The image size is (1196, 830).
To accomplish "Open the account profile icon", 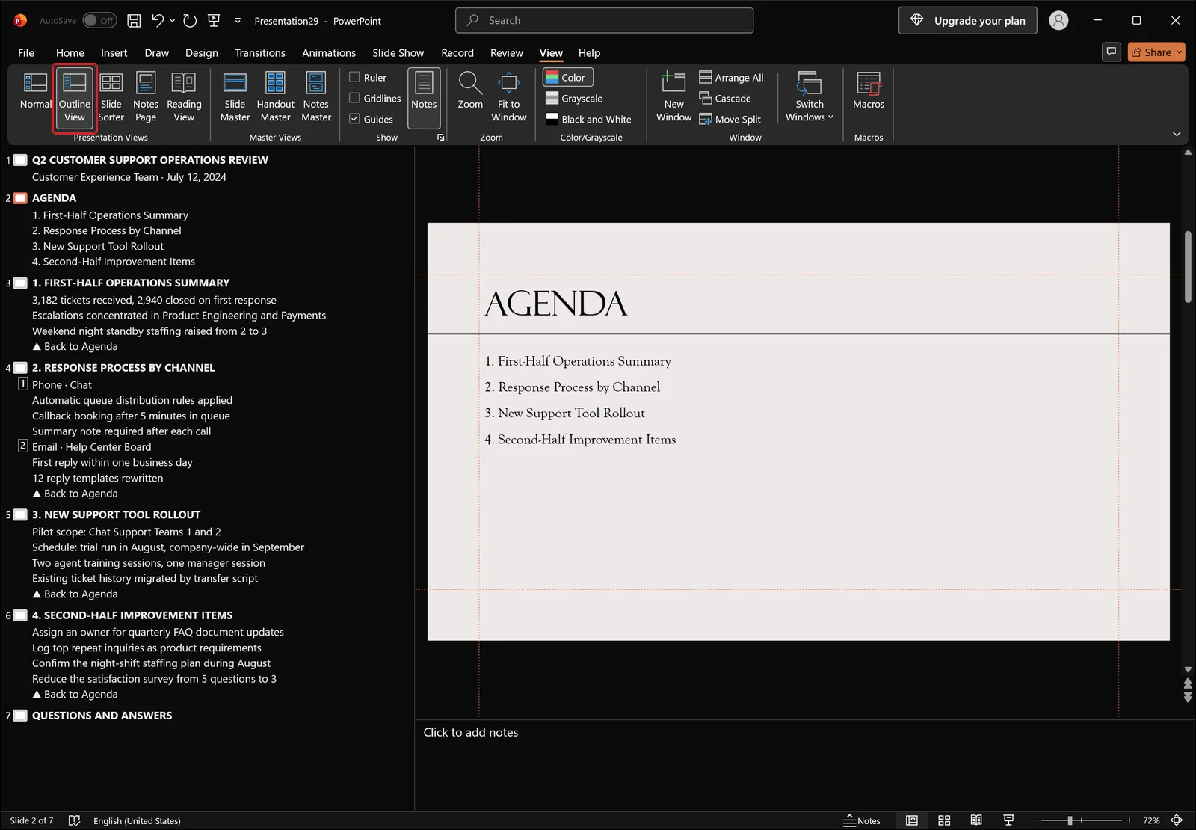I will point(1058,20).
